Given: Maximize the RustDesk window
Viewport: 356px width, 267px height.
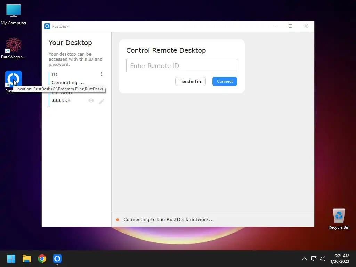Looking at the screenshot, I should [x=290, y=26].
